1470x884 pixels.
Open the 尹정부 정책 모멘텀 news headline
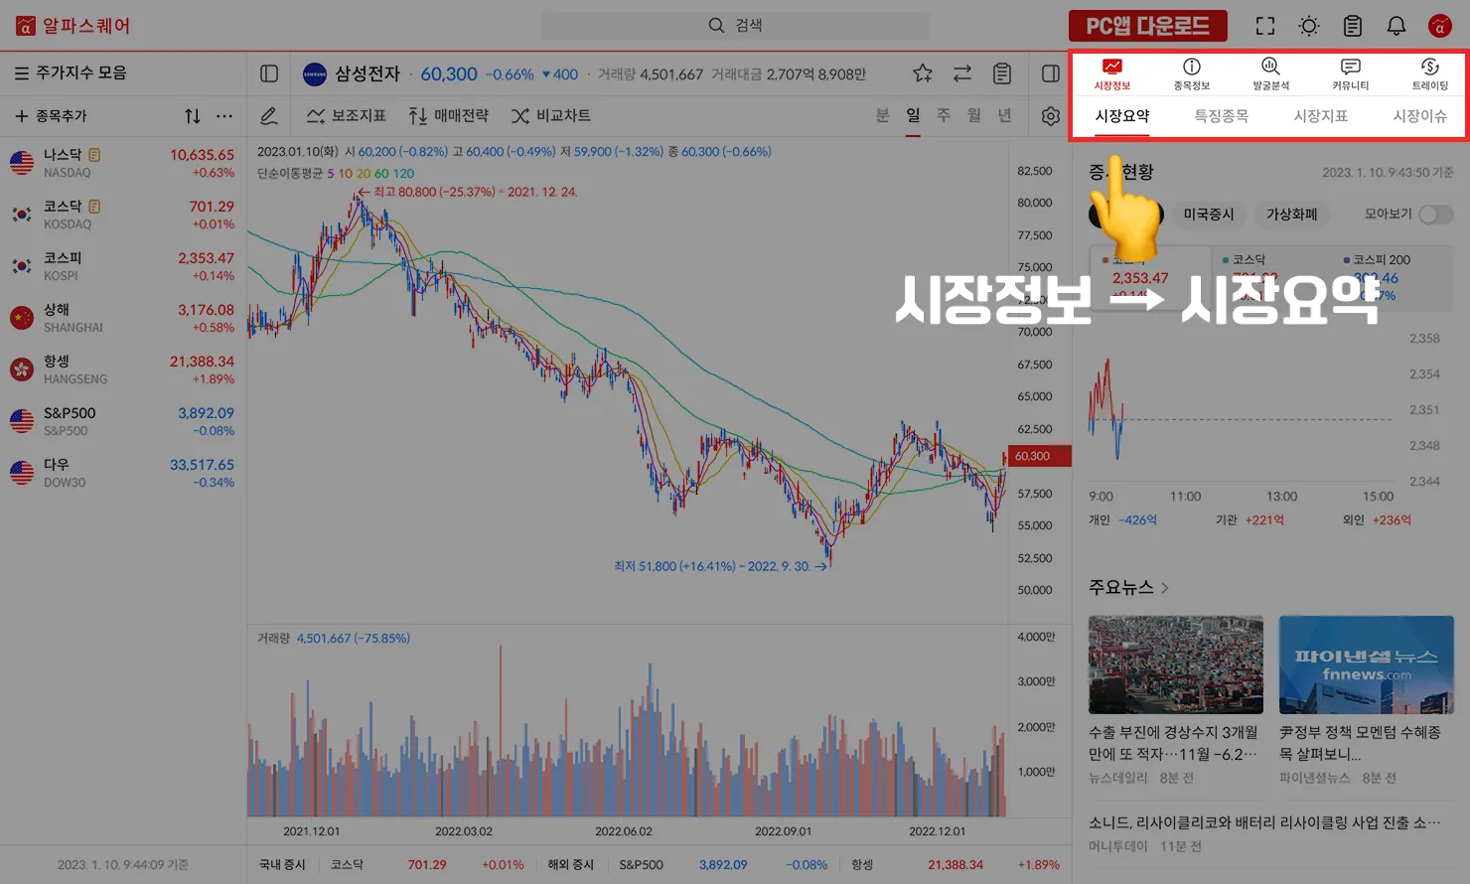pos(1360,743)
